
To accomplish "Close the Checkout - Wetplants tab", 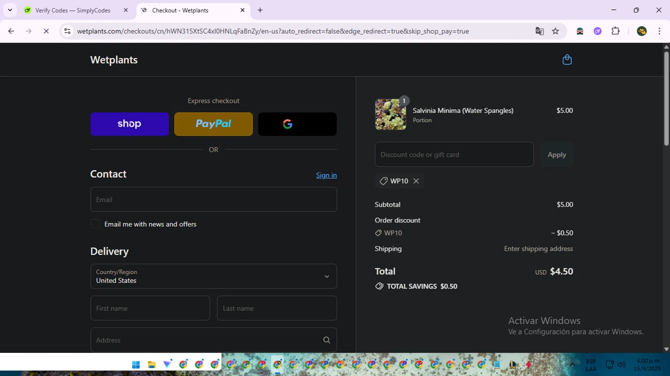I will pos(243,10).
